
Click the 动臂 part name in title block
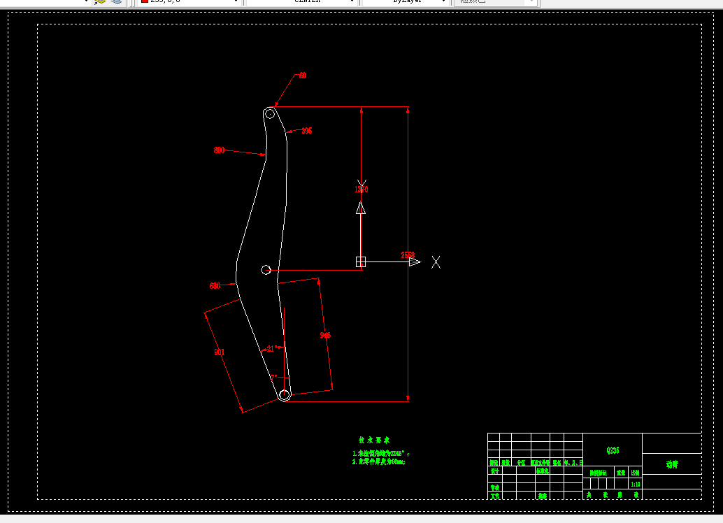click(672, 464)
